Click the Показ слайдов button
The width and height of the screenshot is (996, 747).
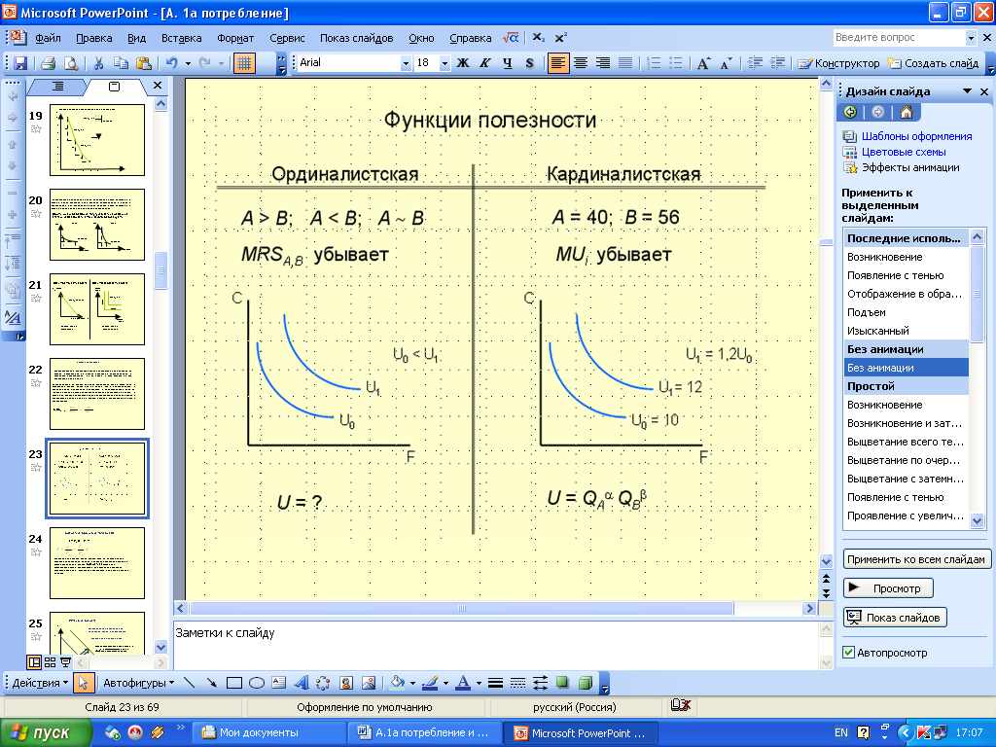tap(895, 618)
